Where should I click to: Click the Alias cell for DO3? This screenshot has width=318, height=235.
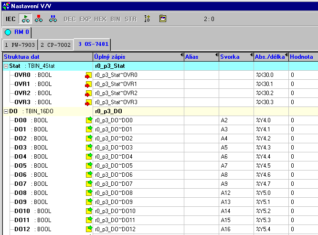[x=201, y=148]
